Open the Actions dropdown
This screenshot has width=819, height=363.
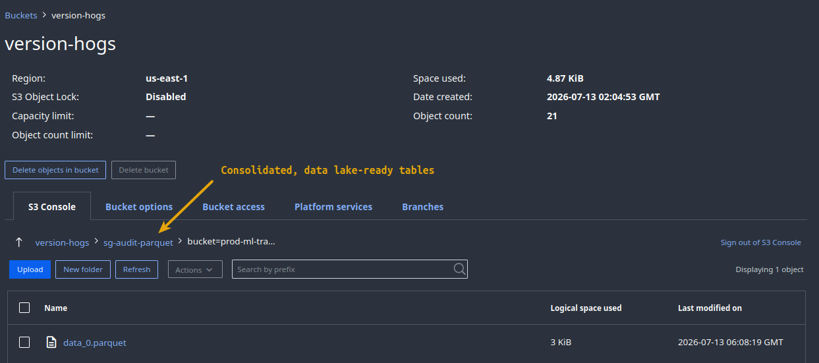coord(195,269)
